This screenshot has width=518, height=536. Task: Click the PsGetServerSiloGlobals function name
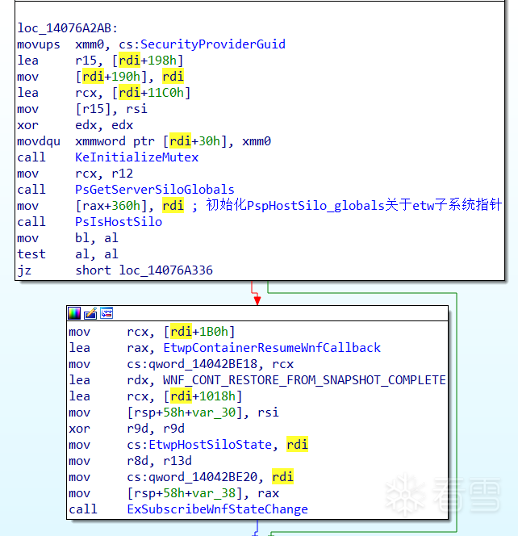[x=155, y=190]
